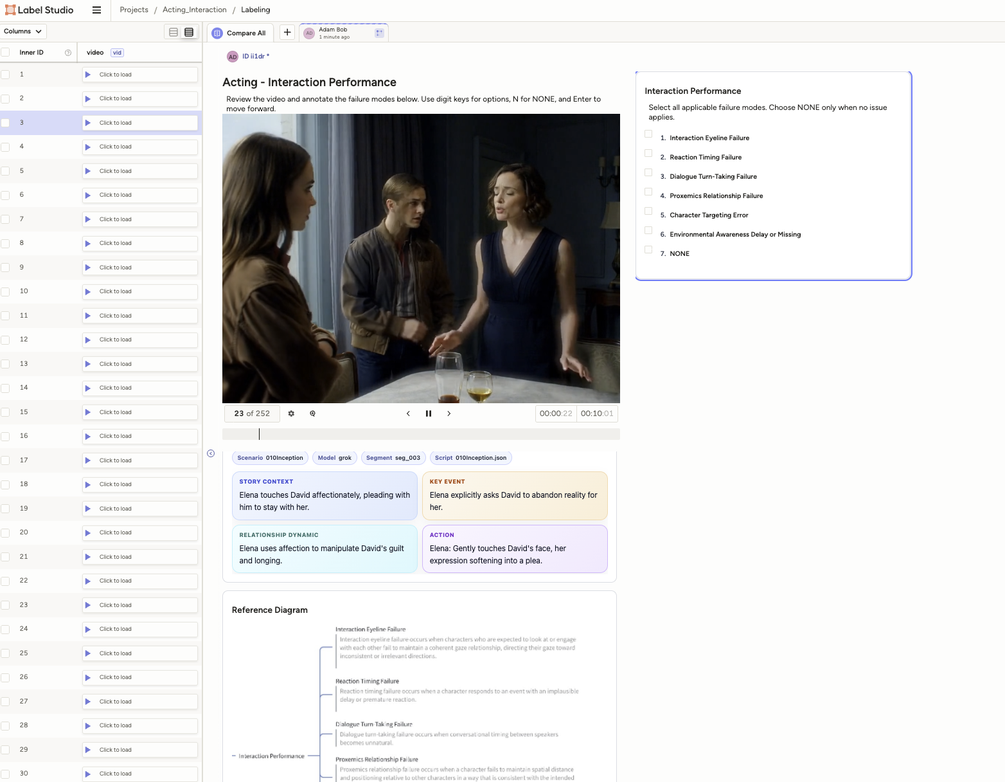Toggle the select-all rows checkbox in header
Viewport: 1005px width, 782px height.
pyautogui.click(x=5, y=52)
